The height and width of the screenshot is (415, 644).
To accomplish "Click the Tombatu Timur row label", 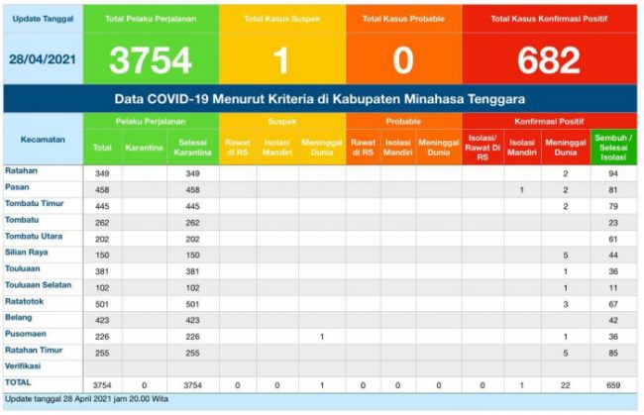I will [34, 203].
